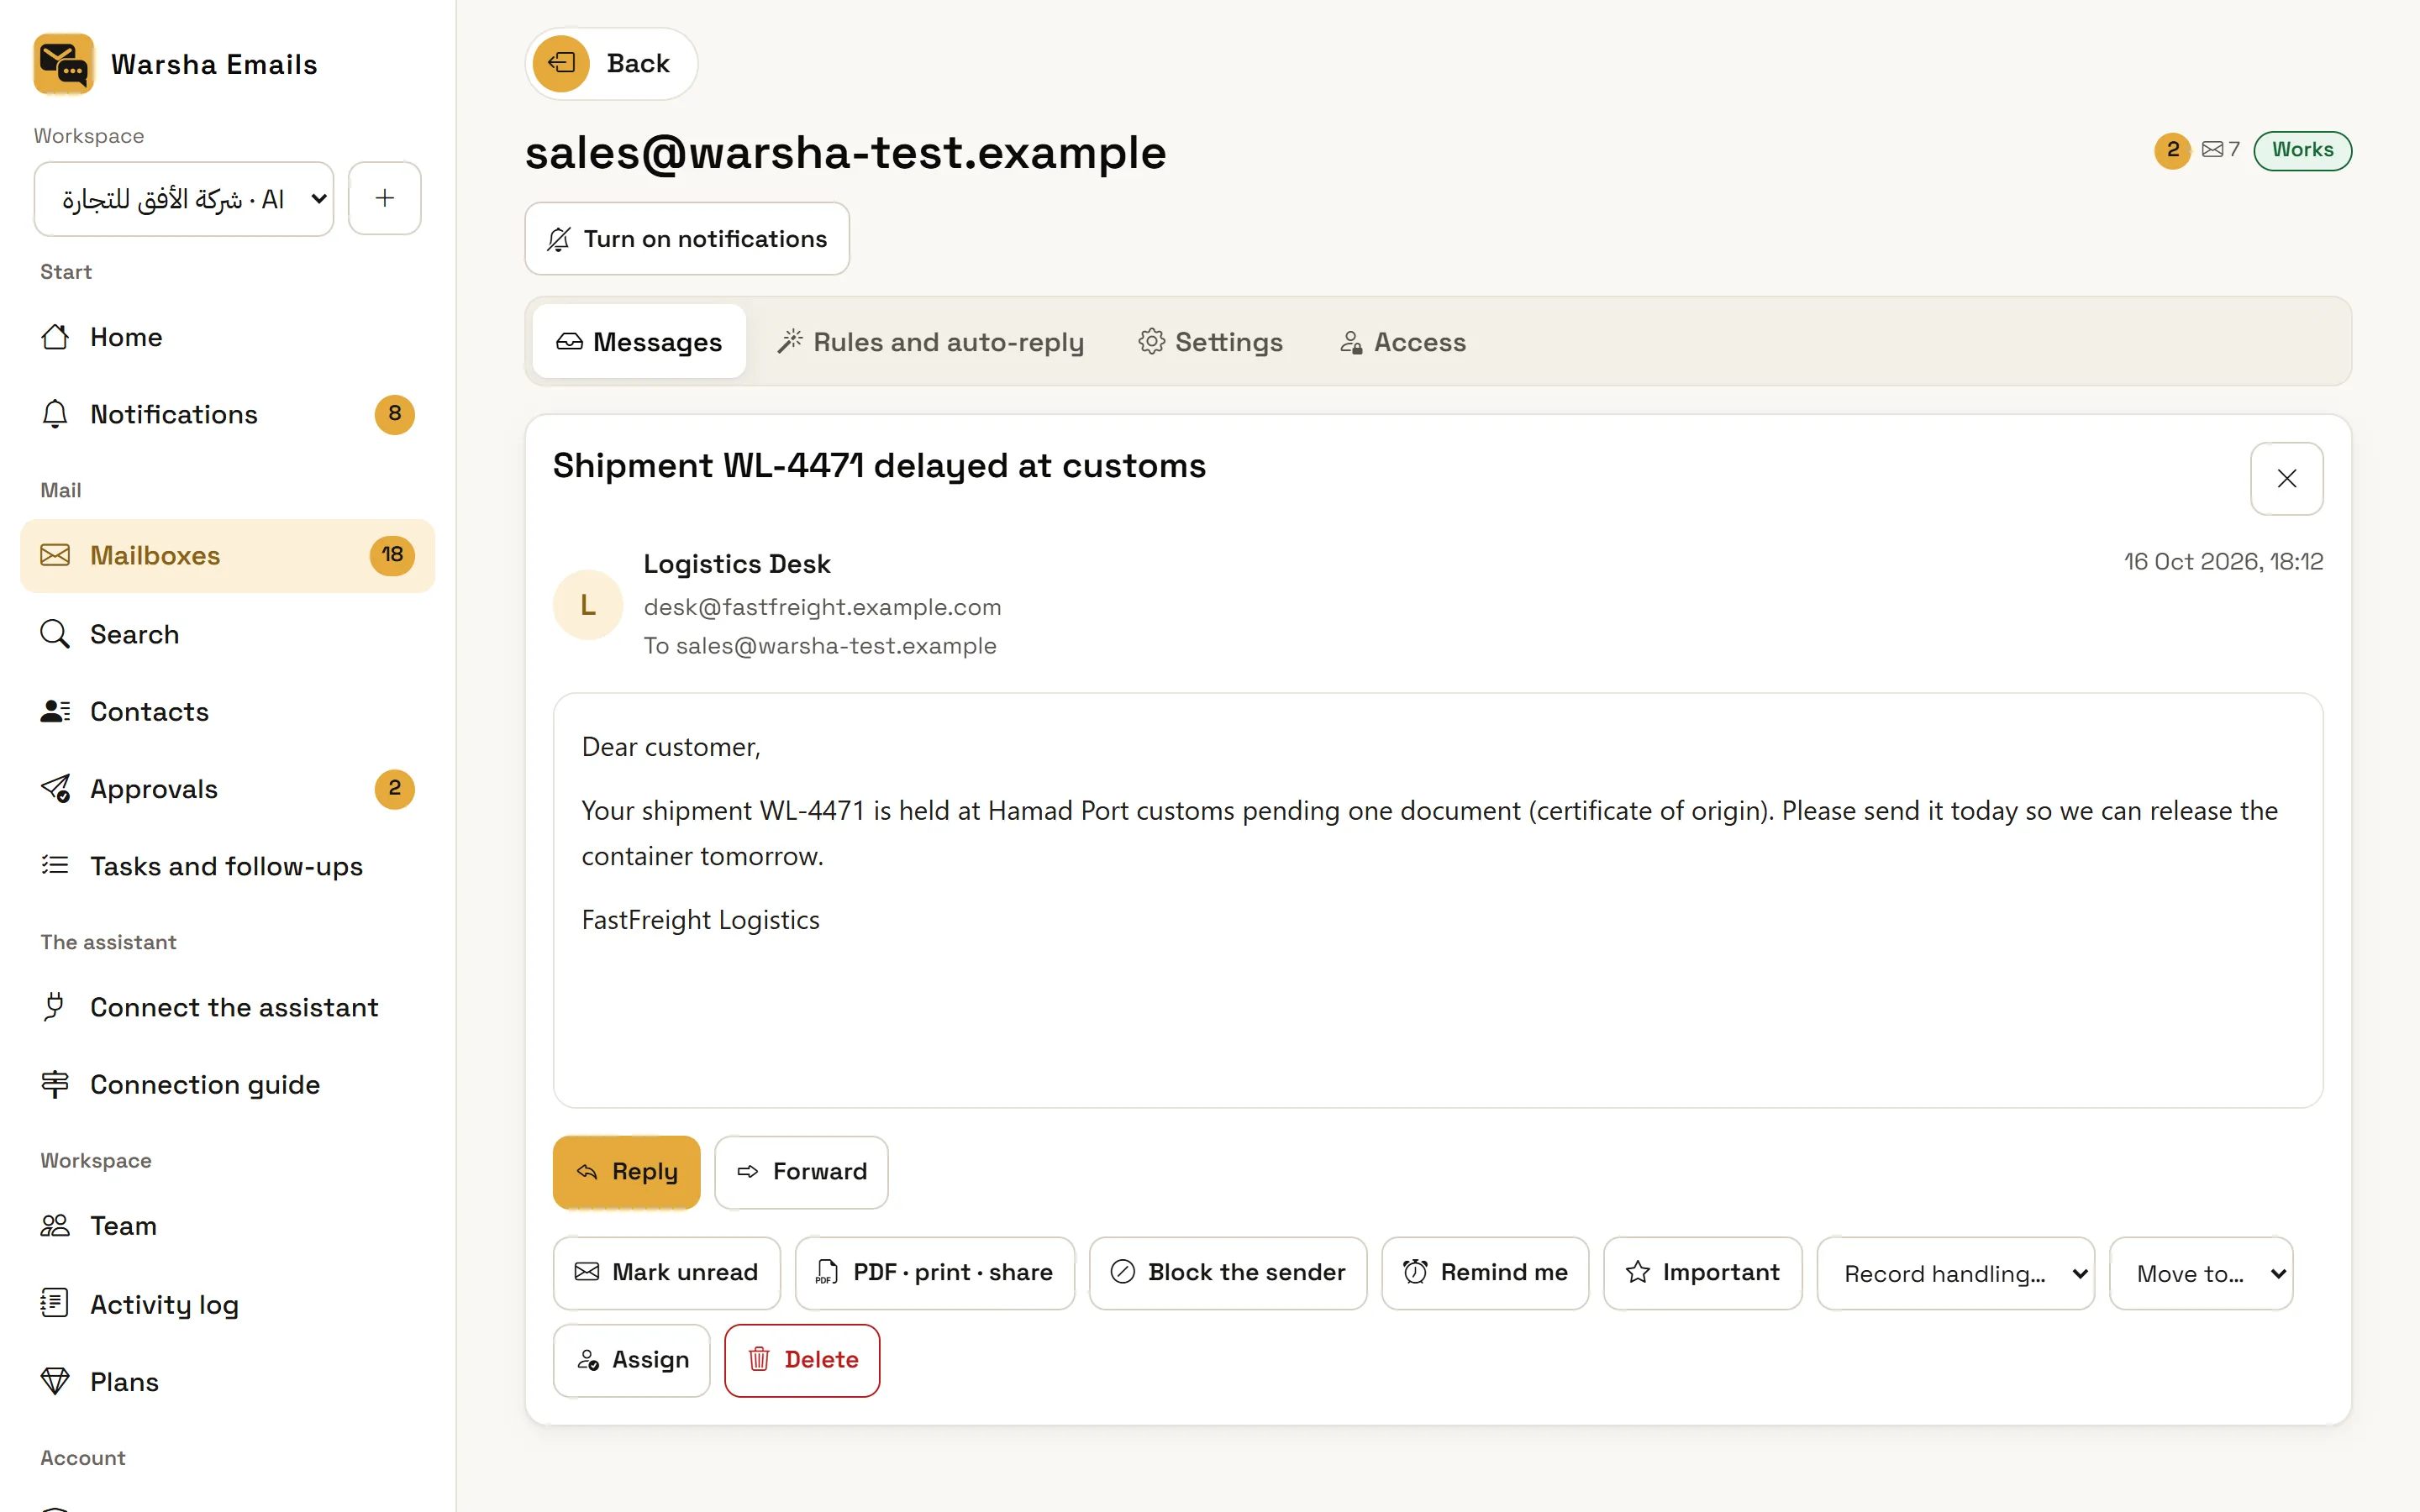Open Notifications via bell icon
Screen dimensions: 2420x1512
pyautogui.click(x=55, y=414)
